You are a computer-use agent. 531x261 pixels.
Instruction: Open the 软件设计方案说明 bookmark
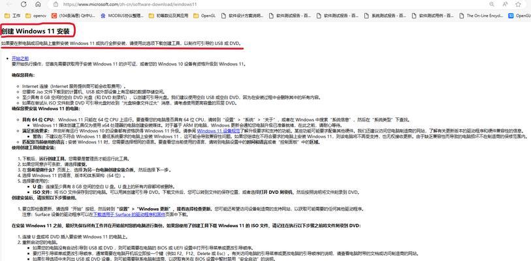coord(242,16)
